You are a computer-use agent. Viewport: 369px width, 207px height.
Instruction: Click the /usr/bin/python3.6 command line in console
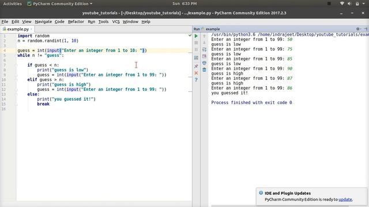pyautogui.click(x=290, y=34)
